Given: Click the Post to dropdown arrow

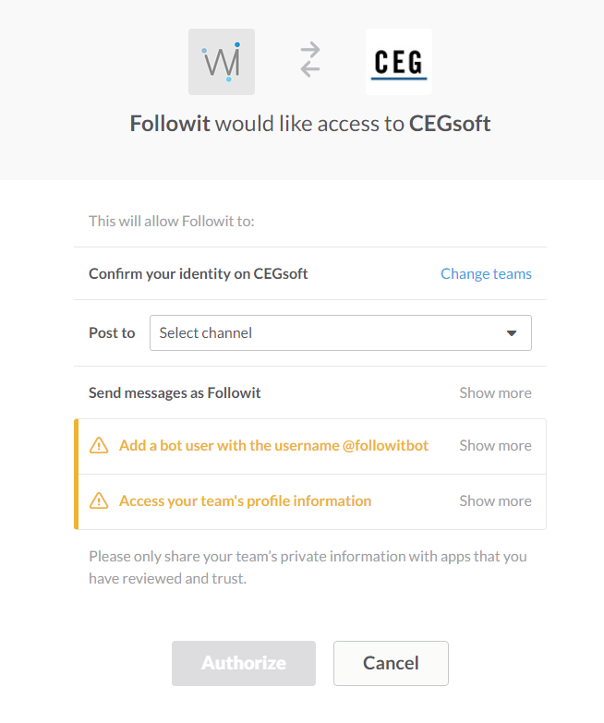Looking at the screenshot, I should click(512, 333).
